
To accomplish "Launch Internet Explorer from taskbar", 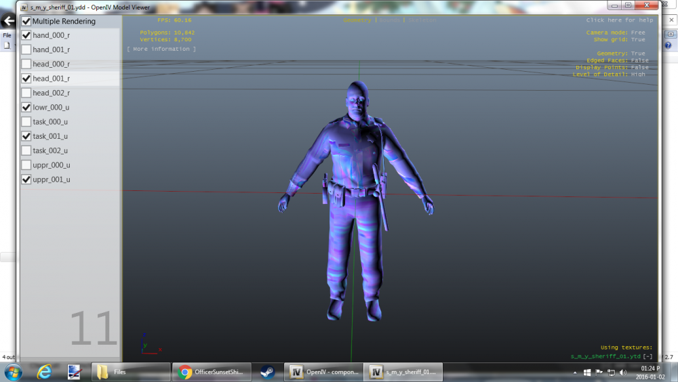I will pyautogui.click(x=44, y=372).
